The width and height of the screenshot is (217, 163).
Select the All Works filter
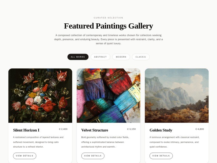78,57
